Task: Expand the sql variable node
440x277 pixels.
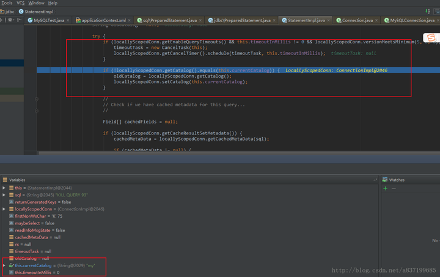Action: click(x=4, y=195)
